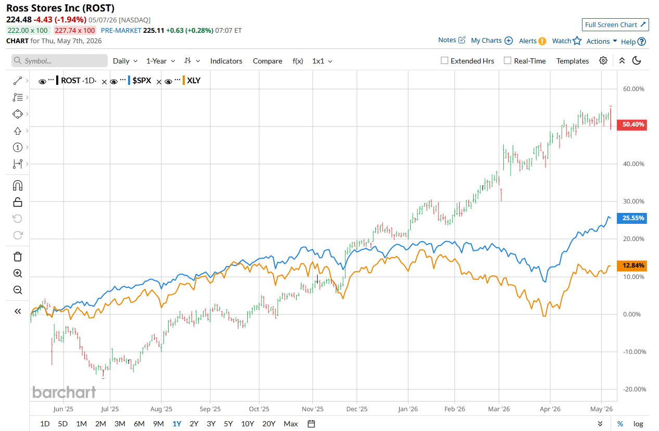659x431 pixels.
Task: Click the trash delete drawings icon
Action: tap(17, 256)
